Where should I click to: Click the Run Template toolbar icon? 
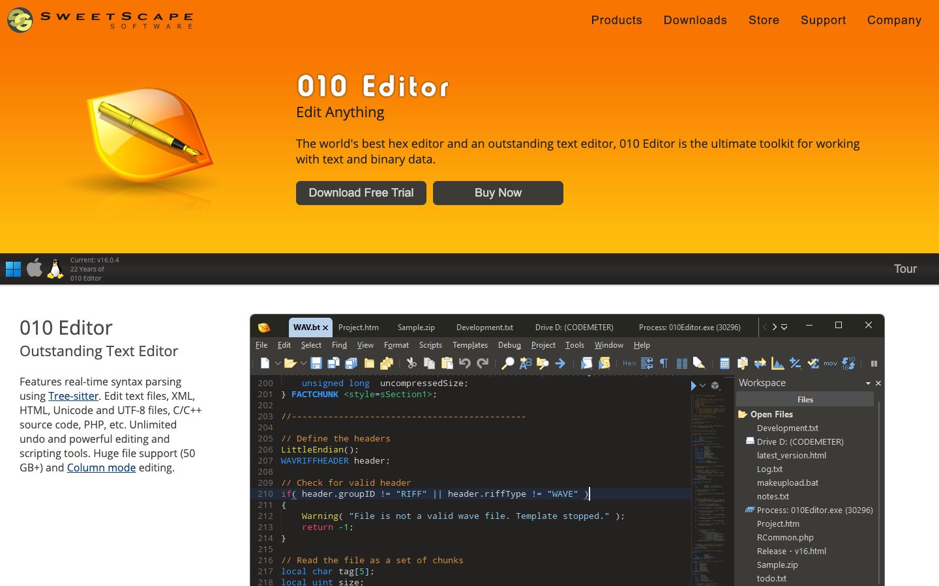[x=604, y=363]
